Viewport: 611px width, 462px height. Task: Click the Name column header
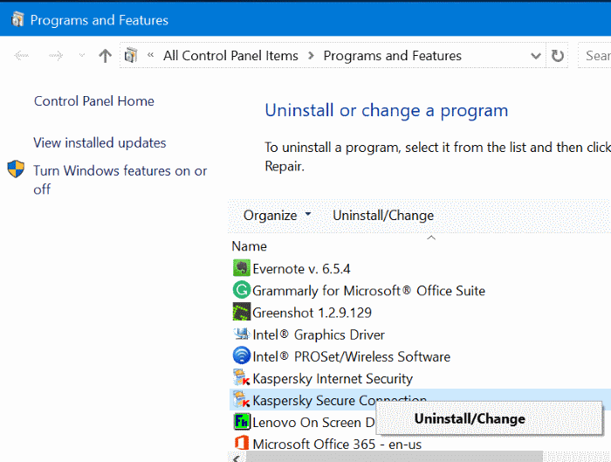pos(250,246)
